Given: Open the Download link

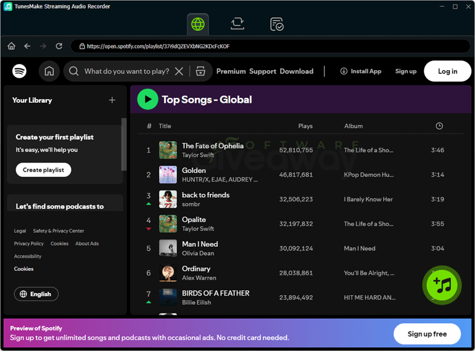Looking at the screenshot, I should click(297, 71).
